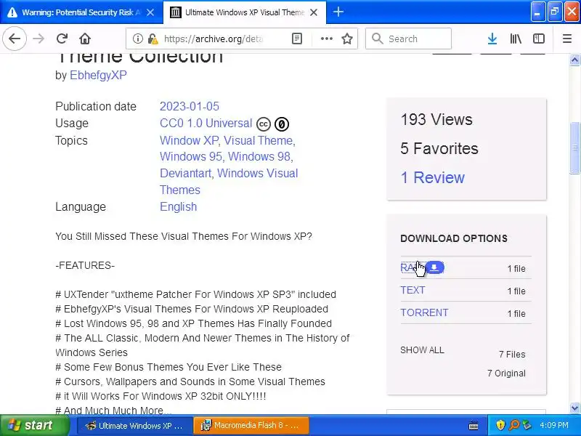This screenshot has height=436, width=581.
Task: Switch to Warning: Potential Security Risk tab
Action: (81, 12)
